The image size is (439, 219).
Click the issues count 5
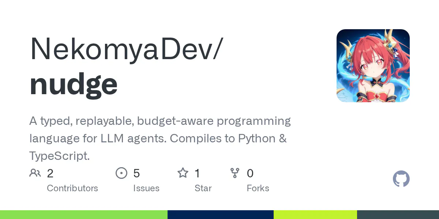[136, 173]
